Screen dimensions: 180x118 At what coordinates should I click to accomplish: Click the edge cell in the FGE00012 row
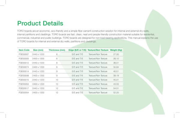(77, 63)
